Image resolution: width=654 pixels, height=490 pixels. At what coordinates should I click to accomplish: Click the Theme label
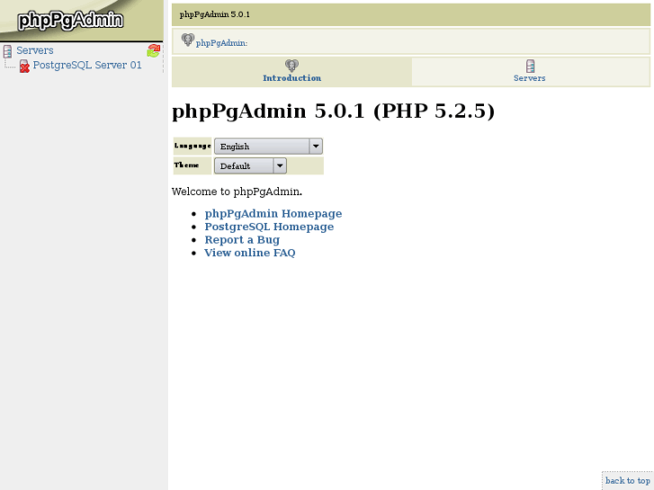(186, 165)
